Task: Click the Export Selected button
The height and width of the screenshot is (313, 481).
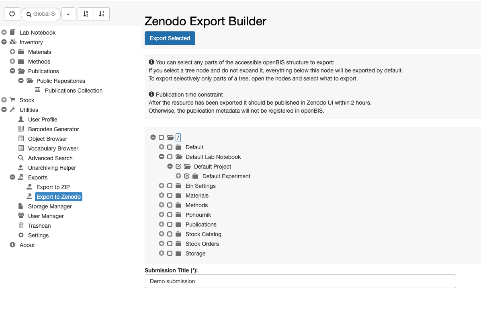Action: pos(170,38)
